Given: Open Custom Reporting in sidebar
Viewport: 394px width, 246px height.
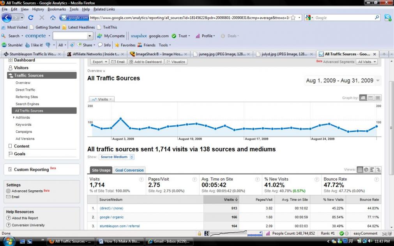Looking at the screenshot, I should point(32,169).
